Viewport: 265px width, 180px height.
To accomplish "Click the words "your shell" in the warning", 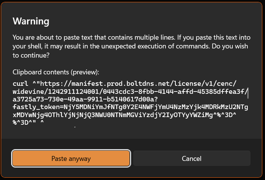I will [29, 46].
